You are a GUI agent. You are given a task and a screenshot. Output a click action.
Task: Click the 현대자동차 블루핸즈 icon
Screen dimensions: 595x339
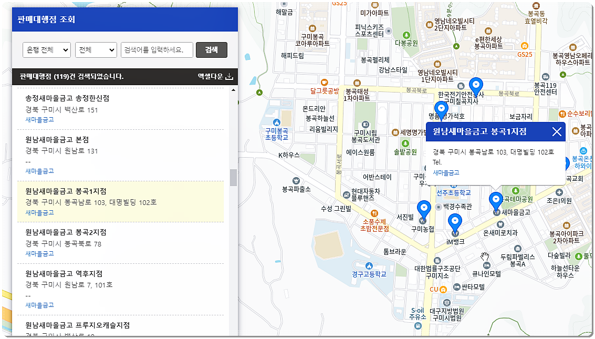click(347, 195)
